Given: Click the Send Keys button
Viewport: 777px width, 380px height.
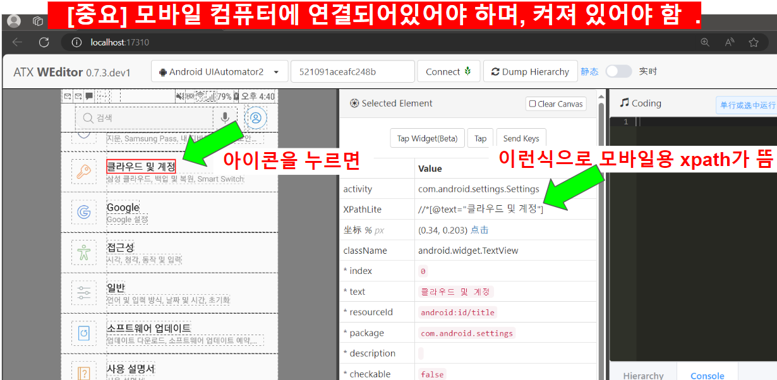Looking at the screenshot, I should click(x=521, y=138).
